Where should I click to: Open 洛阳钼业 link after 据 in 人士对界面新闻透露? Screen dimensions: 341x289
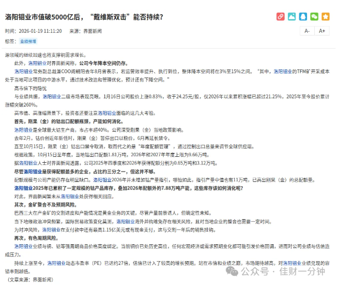pos(28,163)
